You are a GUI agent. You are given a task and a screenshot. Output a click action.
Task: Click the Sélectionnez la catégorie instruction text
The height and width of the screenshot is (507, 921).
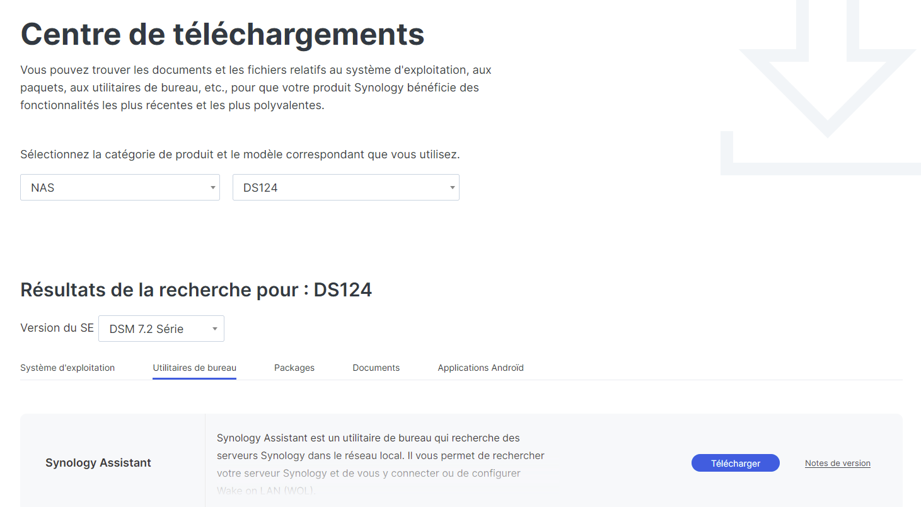[240, 154]
